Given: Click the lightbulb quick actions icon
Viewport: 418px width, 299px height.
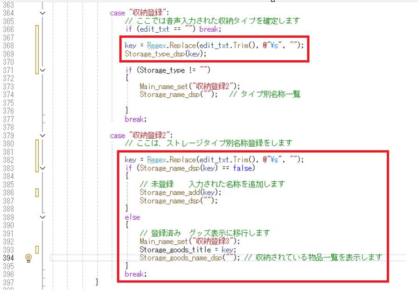Looking at the screenshot, I should [28, 258].
